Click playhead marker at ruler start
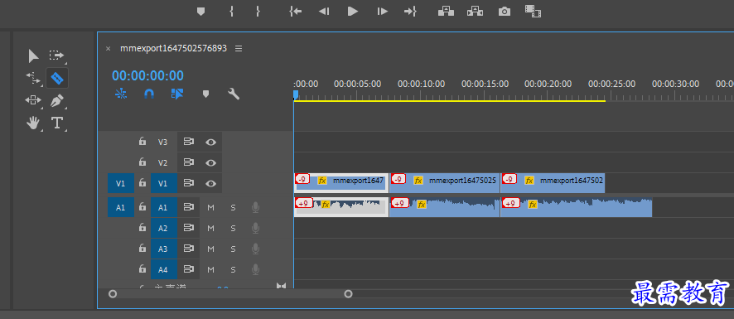Screen dimensions: 734x319 pyautogui.click(x=296, y=95)
